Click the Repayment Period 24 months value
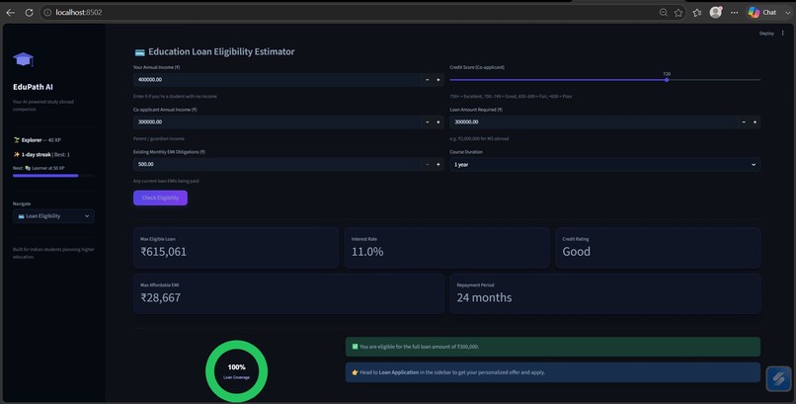The width and height of the screenshot is (796, 404). (484, 298)
